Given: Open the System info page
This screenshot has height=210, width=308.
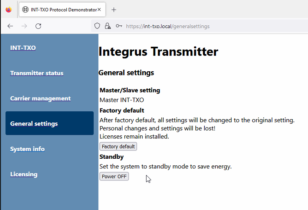Looking at the screenshot, I should [x=27, y=149].
